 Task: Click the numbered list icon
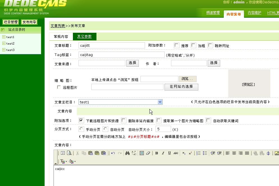click(x=199, y=153)
